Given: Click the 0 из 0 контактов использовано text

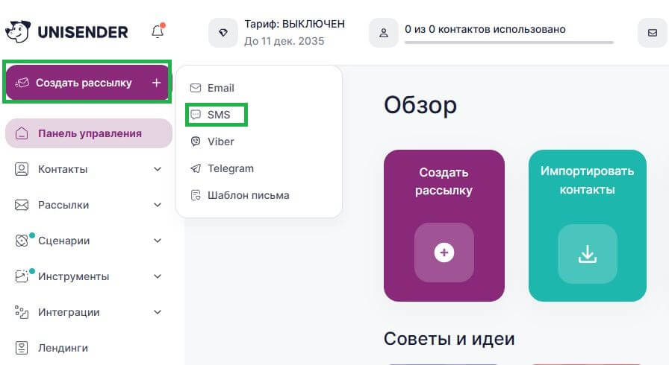Looking at the screenshot, I should pos(485,29).
